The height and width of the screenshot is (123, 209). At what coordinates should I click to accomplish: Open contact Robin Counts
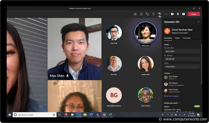point(172,91)
